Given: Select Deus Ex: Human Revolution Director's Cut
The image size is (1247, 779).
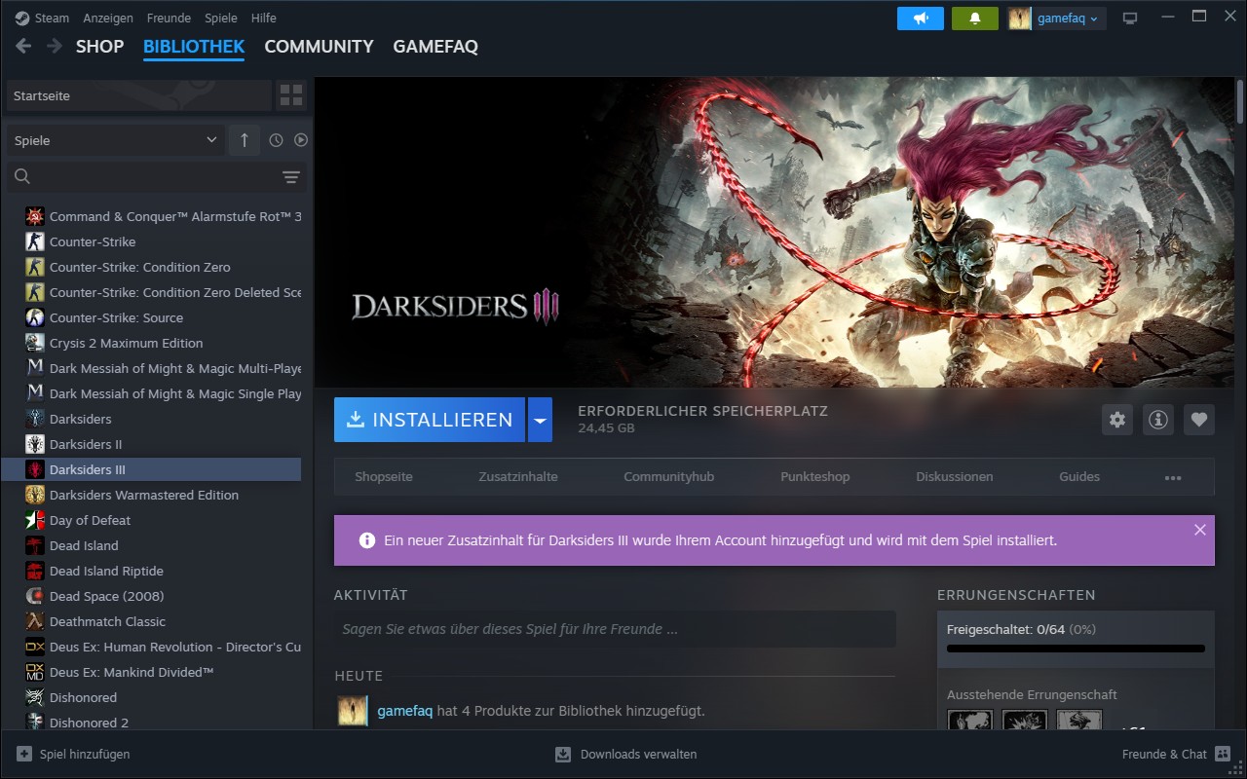Looking at the screenshot, I should 151,647.
